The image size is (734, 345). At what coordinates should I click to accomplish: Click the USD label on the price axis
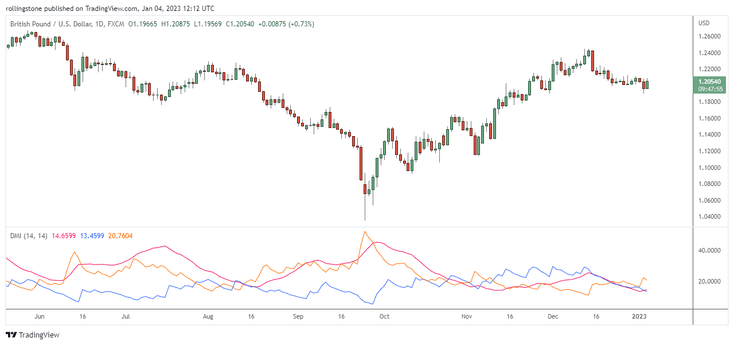[704, 23]
